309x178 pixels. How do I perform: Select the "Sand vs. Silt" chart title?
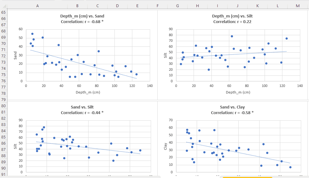coord(82,107)
